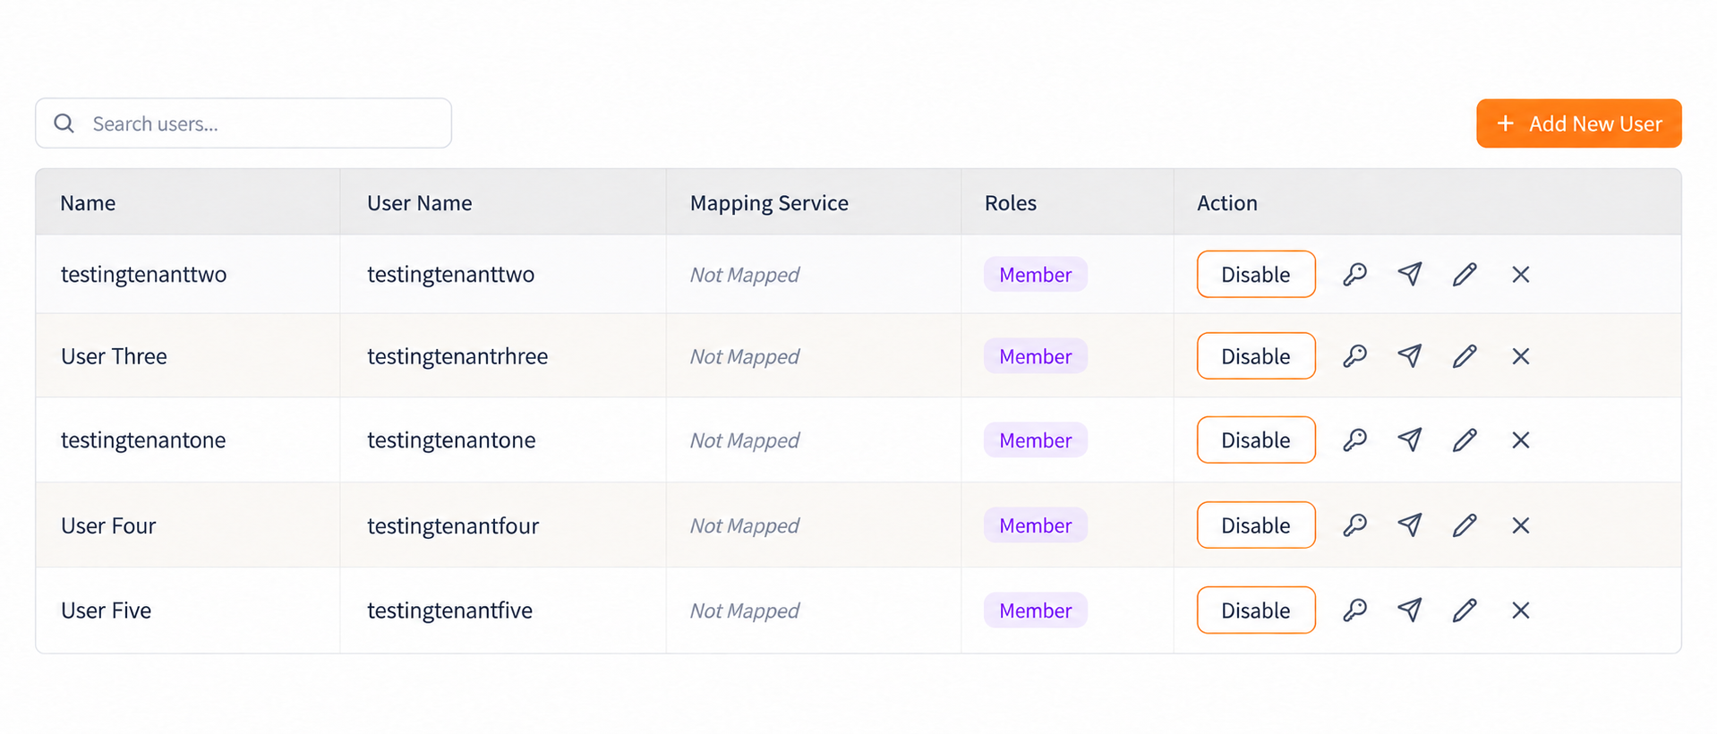Click Member role badge for User Four
Screen dimensions: 1717x734
(1035, 525)
